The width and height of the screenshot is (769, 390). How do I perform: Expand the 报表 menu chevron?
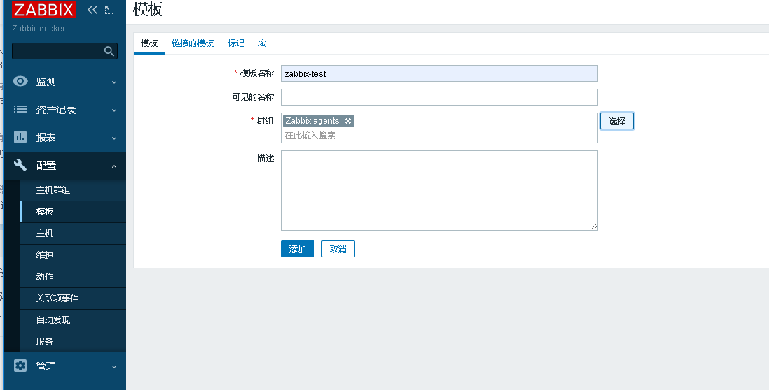click(x=113, y=138)
